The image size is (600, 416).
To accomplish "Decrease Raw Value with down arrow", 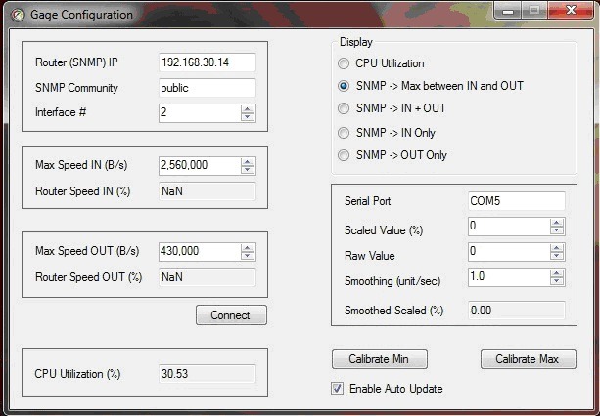I will pyautogui.click(x=557, y=256).
